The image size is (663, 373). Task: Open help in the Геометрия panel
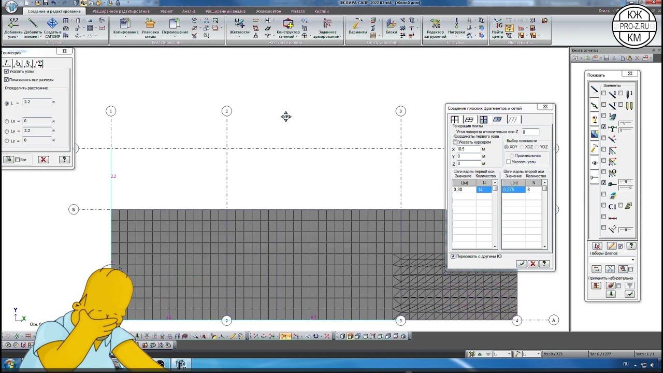click(x=64, y=160)
